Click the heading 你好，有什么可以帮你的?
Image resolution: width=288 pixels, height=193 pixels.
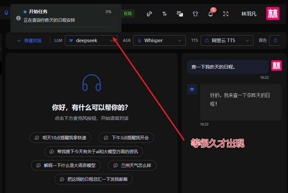click(90, 107)
